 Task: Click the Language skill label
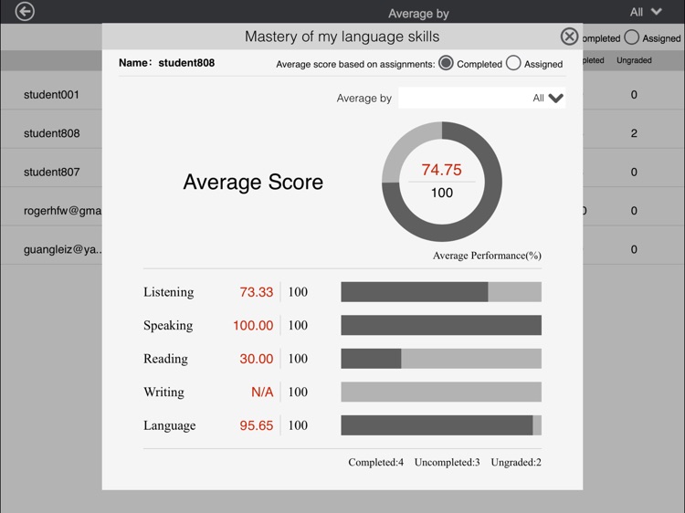tap(170, 425)
